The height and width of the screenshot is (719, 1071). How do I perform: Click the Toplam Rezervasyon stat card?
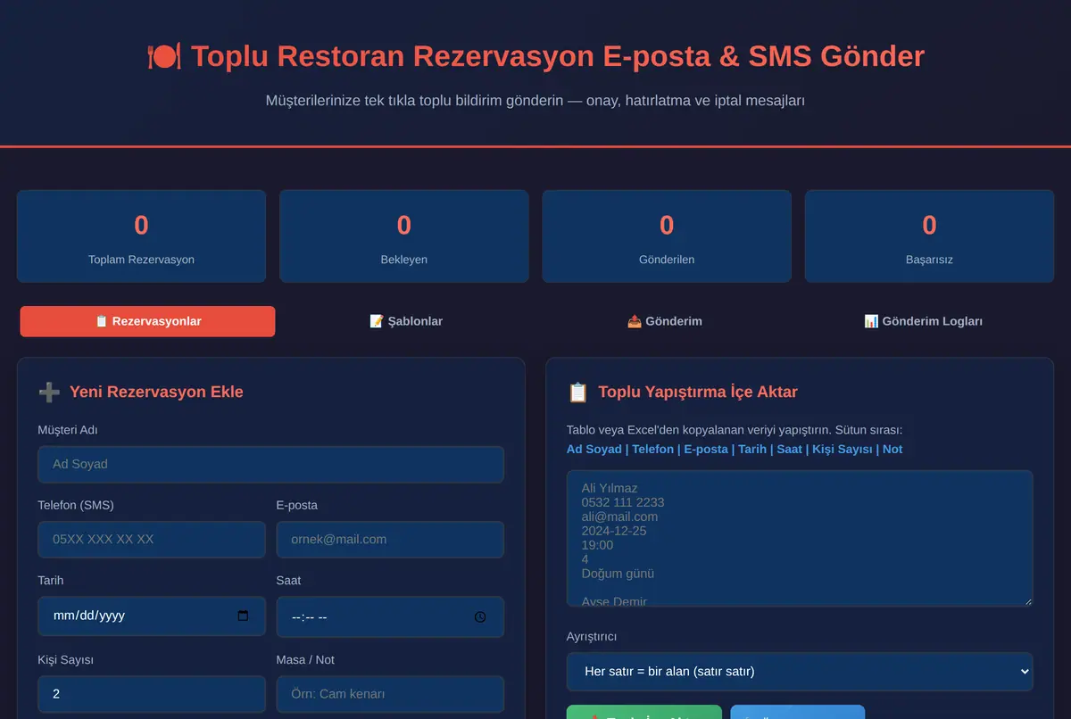[141, 236]
